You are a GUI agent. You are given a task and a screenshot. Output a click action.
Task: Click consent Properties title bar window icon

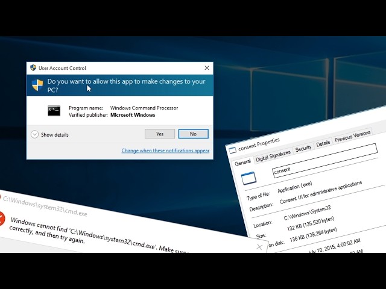[x=233, y=150]
